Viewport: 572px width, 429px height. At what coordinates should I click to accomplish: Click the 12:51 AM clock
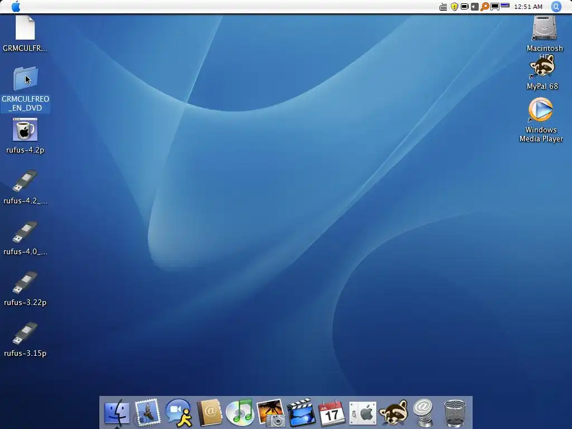coord(528,7)
